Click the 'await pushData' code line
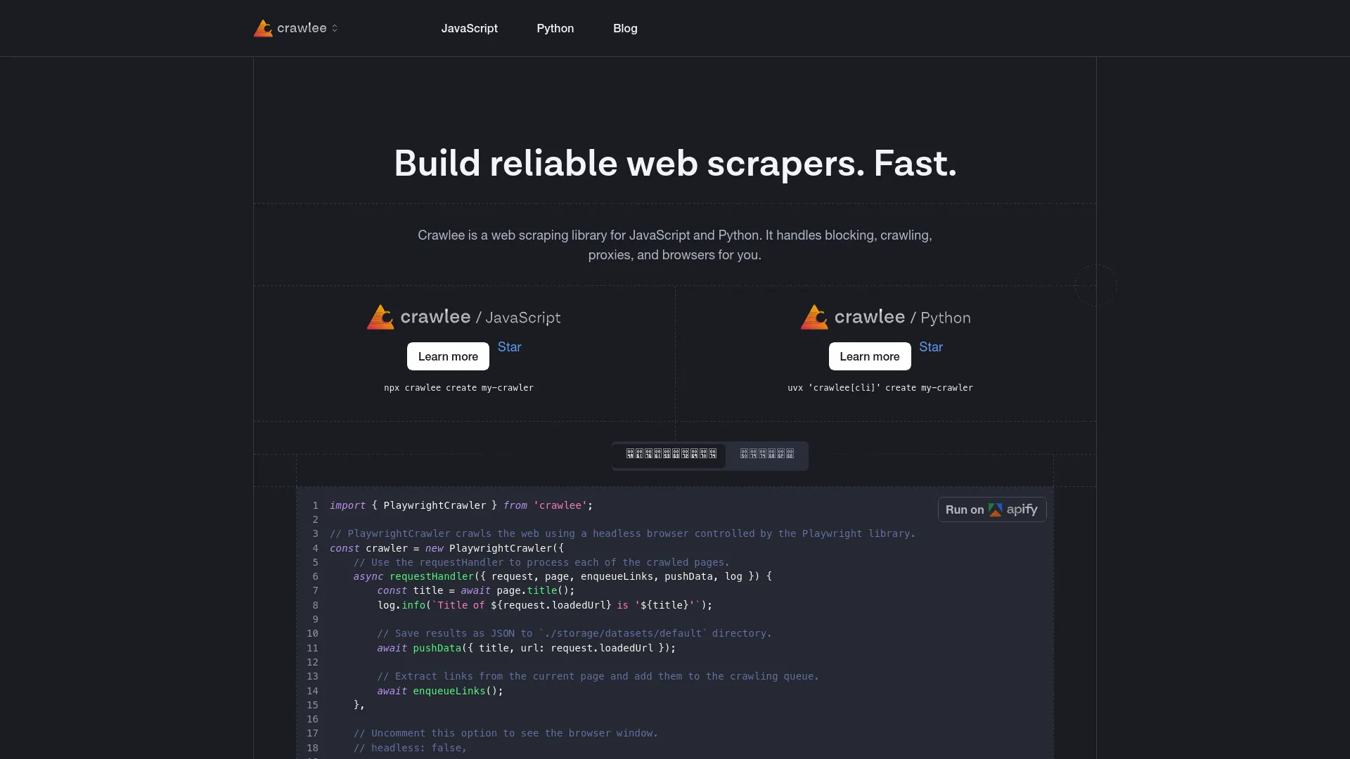This screenshot has width=1350, height=759. coord(526,648)
